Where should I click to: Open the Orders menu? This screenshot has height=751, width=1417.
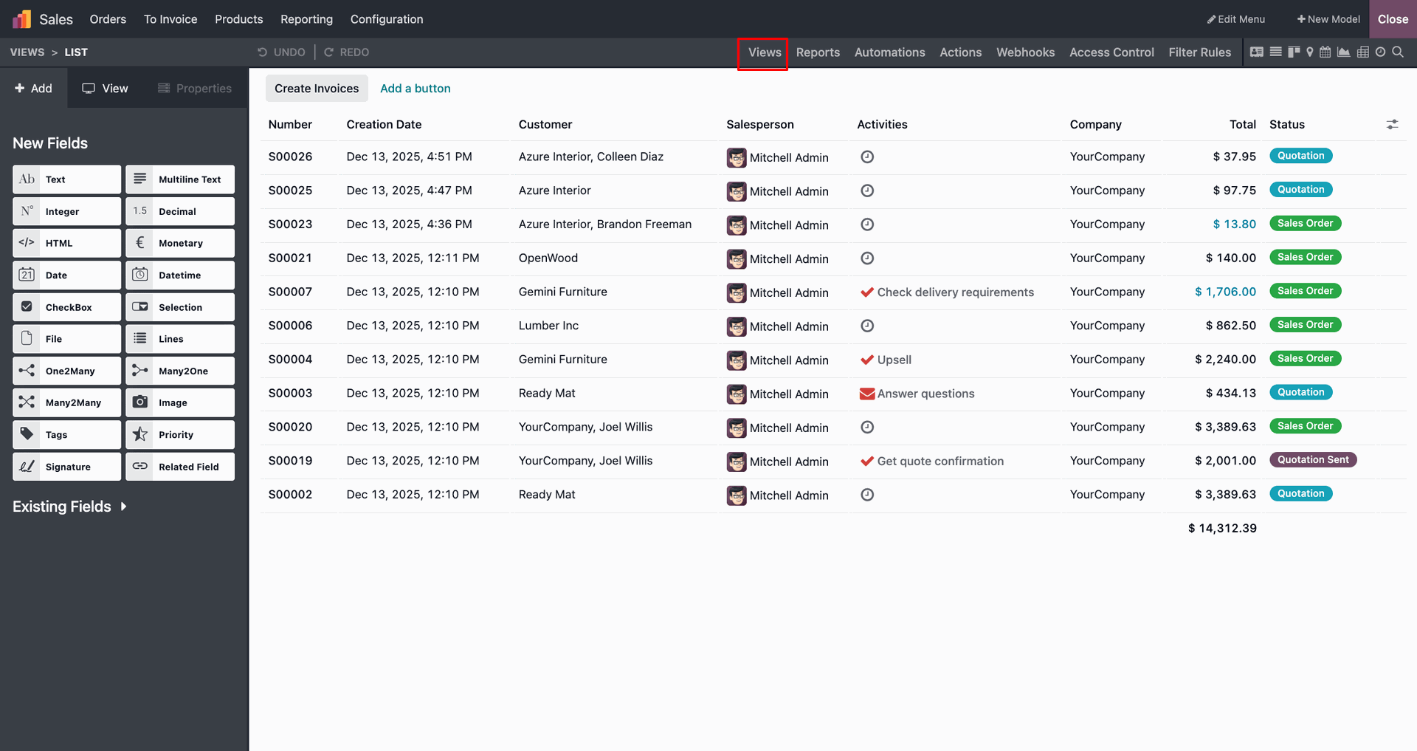coord(108,19)
